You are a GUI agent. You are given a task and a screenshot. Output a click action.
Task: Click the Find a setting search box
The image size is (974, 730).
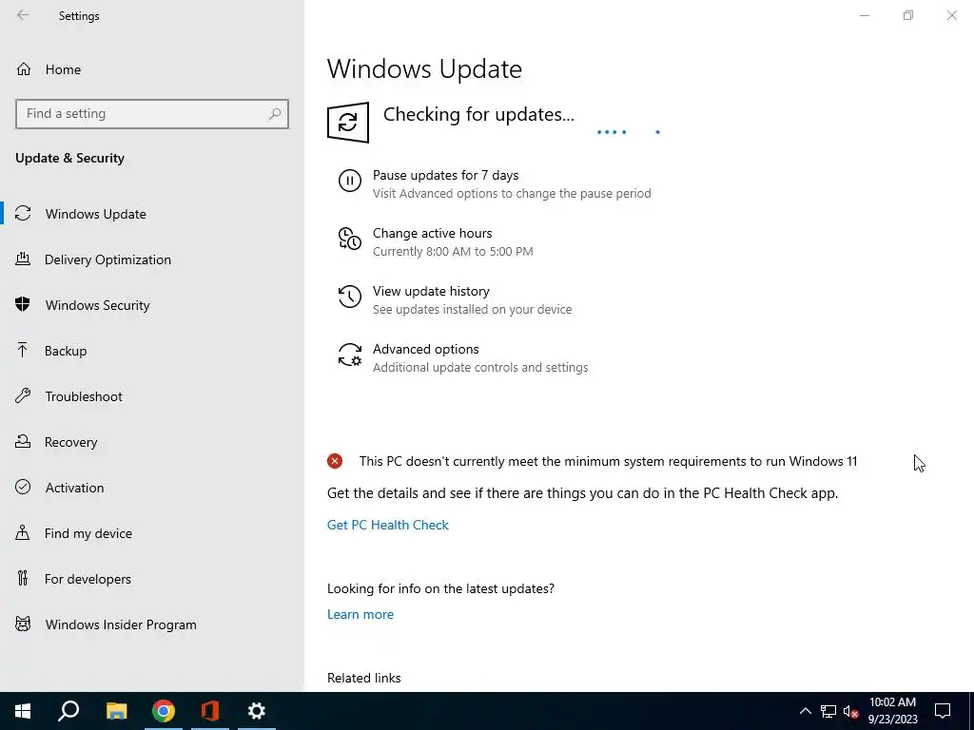[x=152, y=114]
